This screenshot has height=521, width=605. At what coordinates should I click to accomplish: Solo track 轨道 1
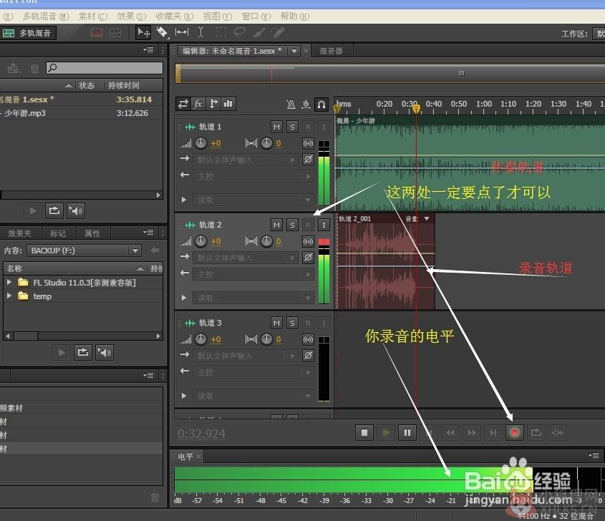point(292,127)
